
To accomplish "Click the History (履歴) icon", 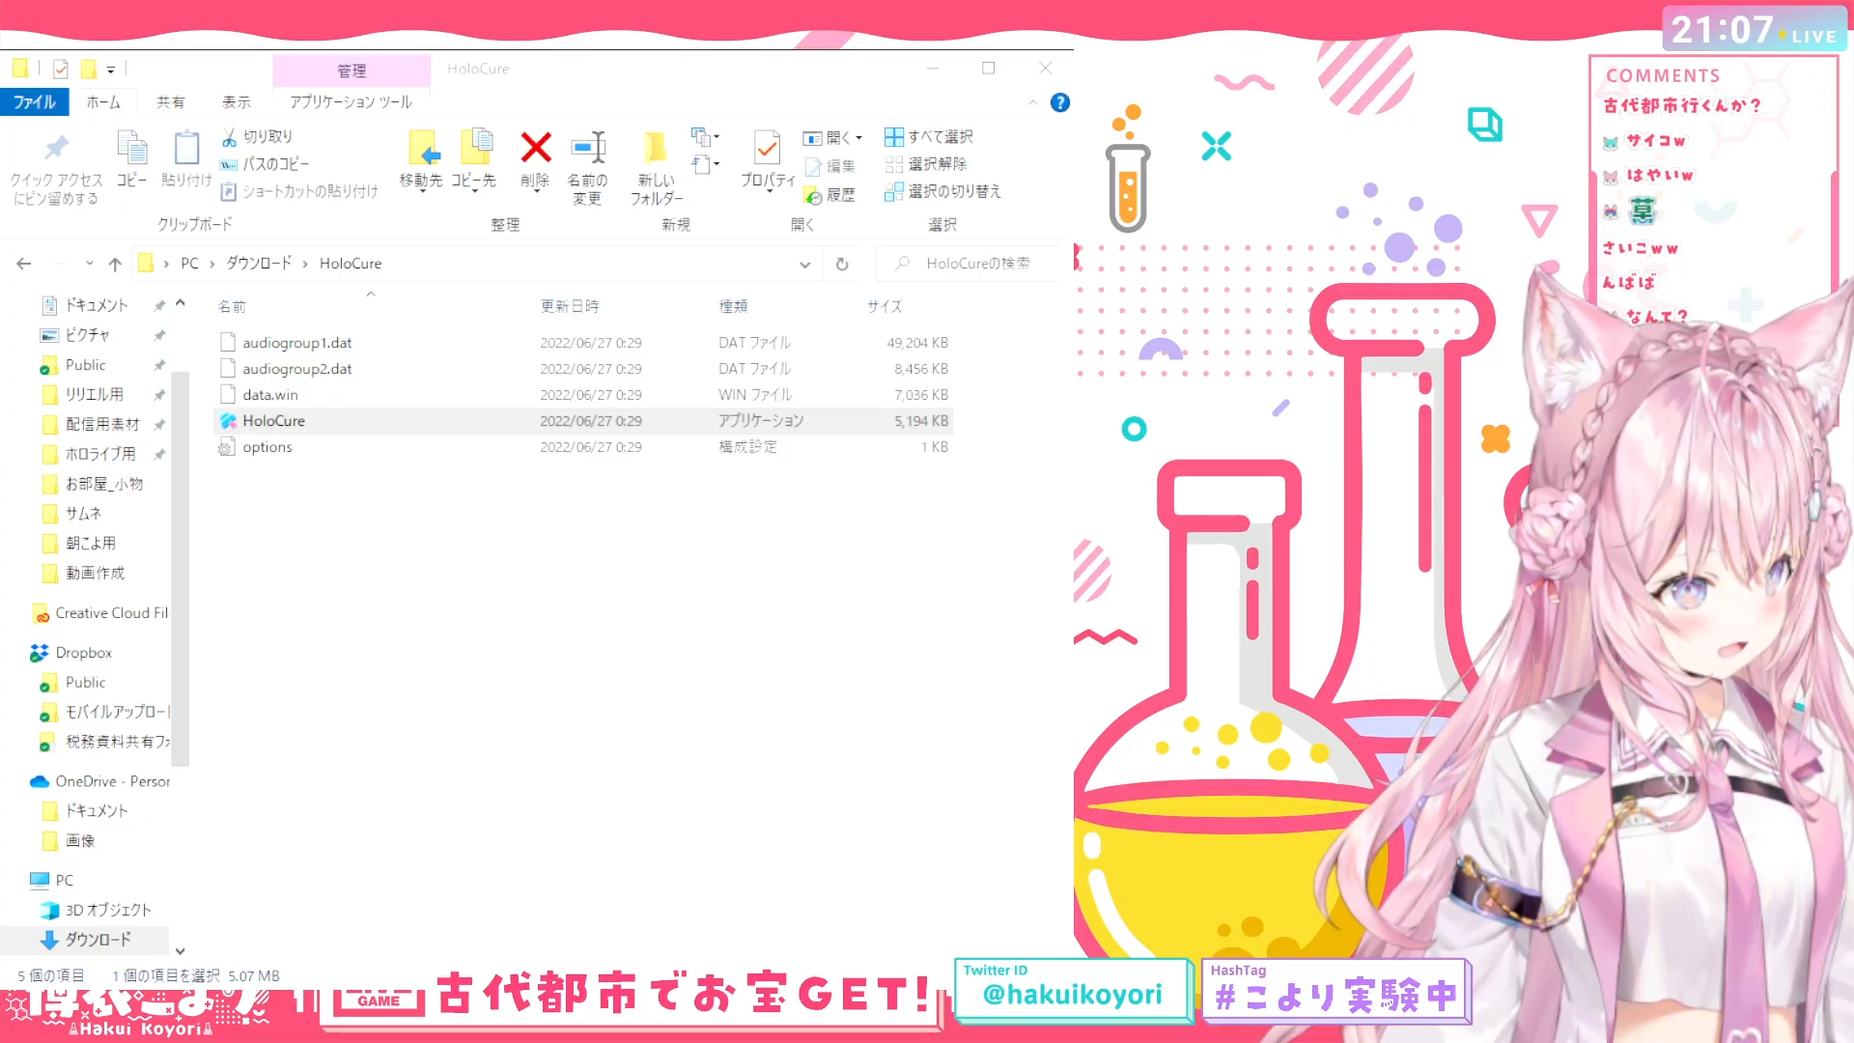I will 813,195.
